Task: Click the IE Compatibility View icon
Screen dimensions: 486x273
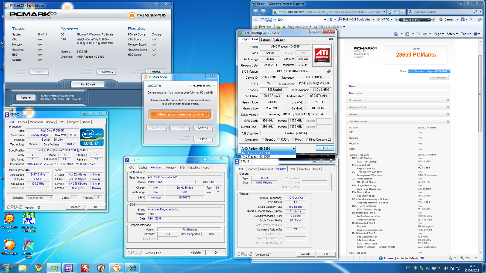Action: point(390,12)
